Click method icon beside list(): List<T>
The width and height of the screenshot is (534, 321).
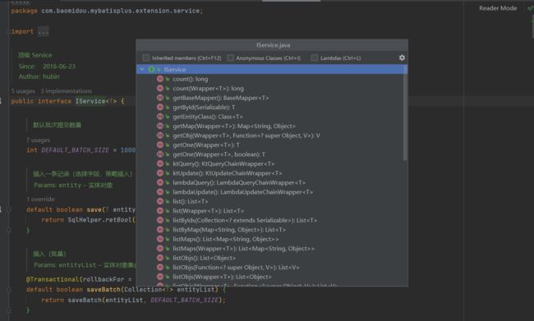(160, 201)
